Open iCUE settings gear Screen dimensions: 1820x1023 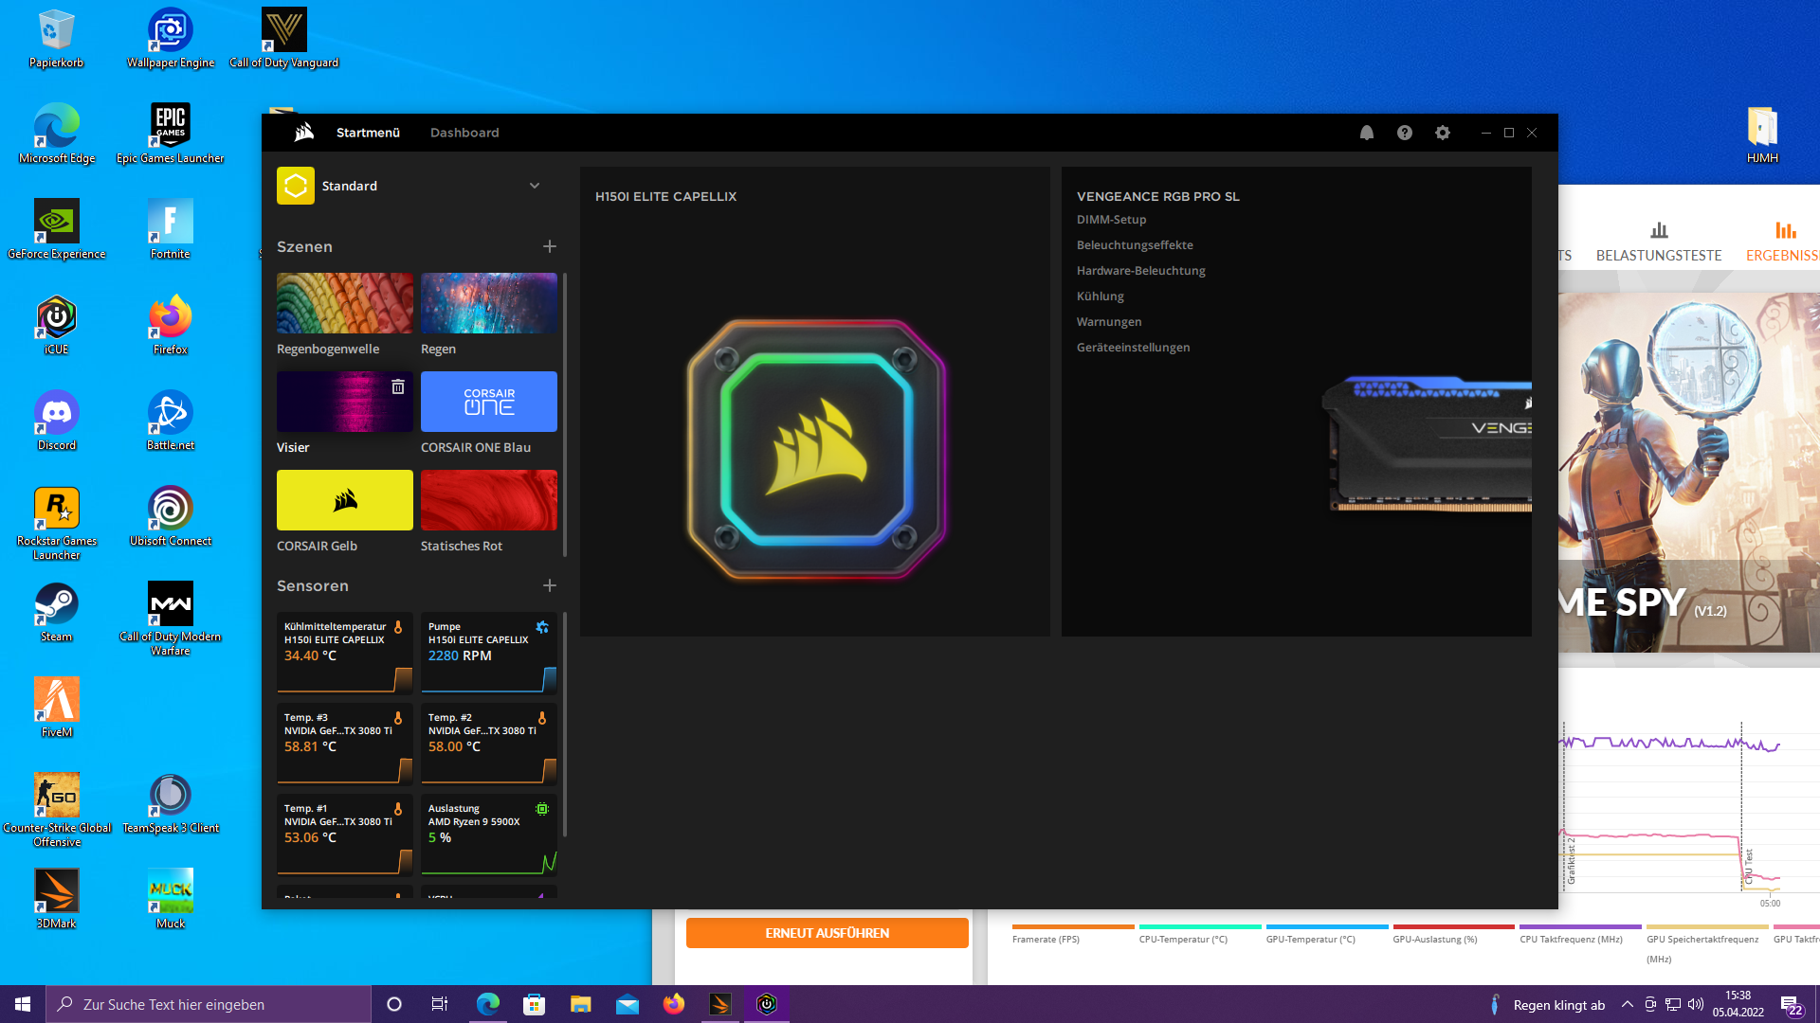pyautogui.click(x=1442, y=133)
